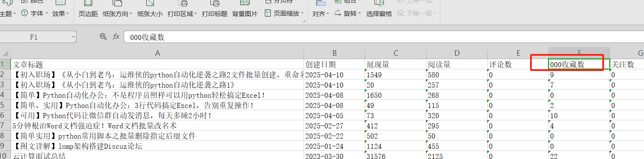Click date cell 2025-01-24

pyautogui.click(x=335, y=146)
